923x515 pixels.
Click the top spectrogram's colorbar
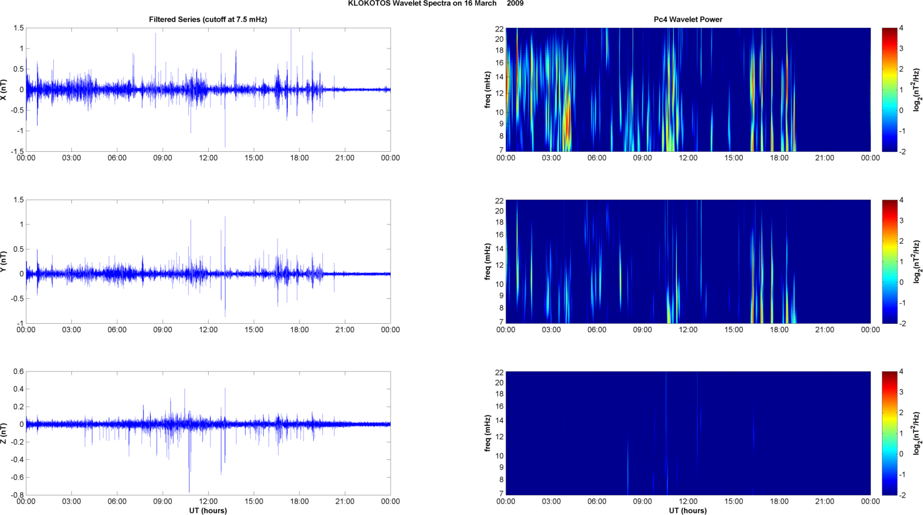pyautogui.click(x=889, y=90)
